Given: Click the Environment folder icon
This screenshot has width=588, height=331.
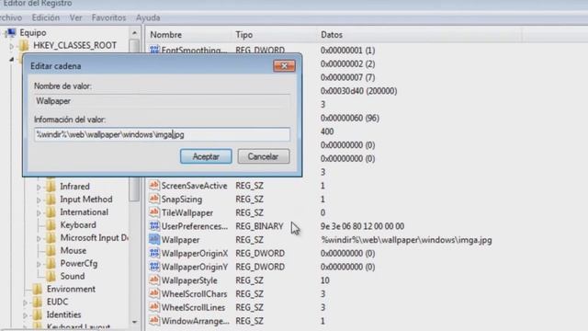Looking at the screenshot, I should point(37,290).
